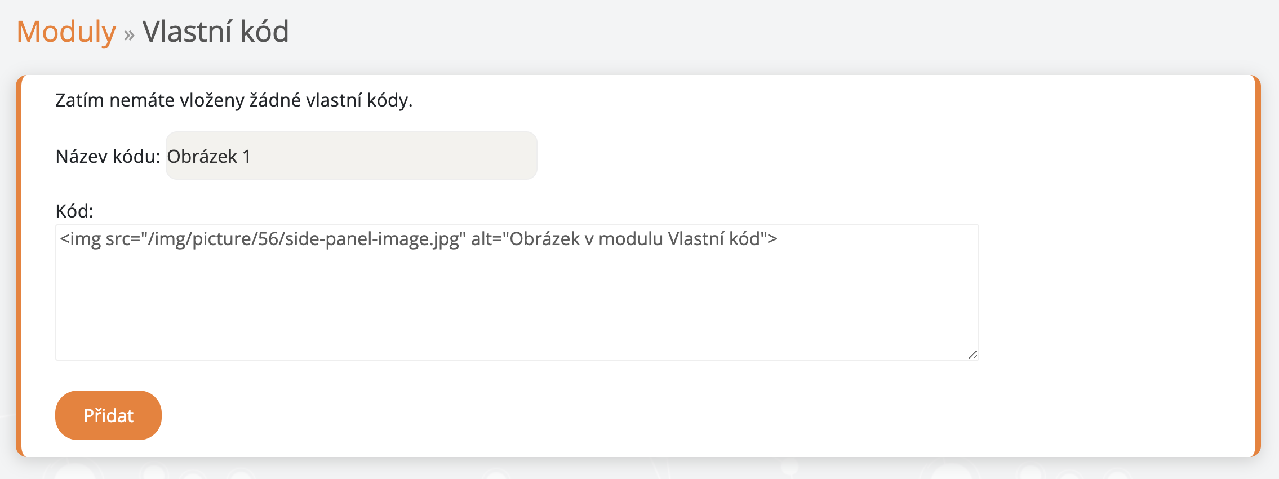Click the image src path in code
The width and height of the screenshot is (1279, 479).
pos(304,239)
